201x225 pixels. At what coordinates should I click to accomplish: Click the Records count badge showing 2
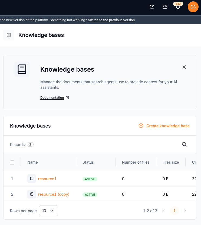click(30, 144)
